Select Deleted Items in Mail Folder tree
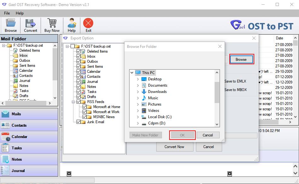The image size is (299, 184). click(30, 50)
